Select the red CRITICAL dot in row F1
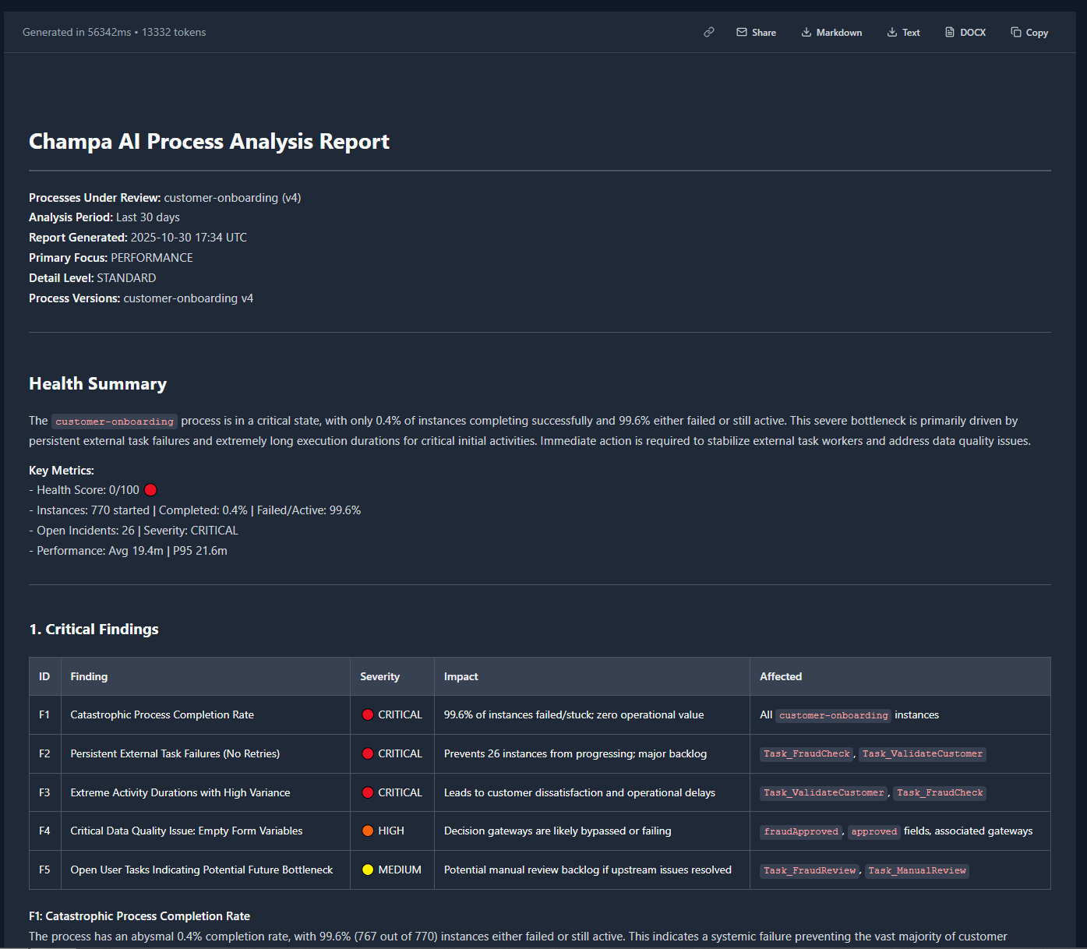The width and height of the screenshot is (1087, 949). [368, 715]
